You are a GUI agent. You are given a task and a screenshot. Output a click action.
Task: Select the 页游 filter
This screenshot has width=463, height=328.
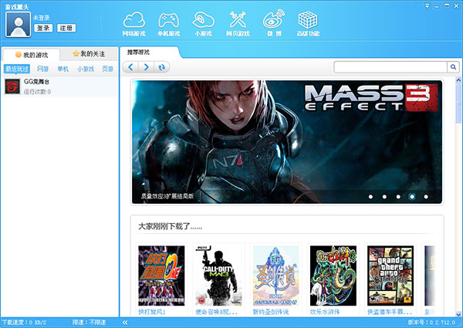point(108,69)
